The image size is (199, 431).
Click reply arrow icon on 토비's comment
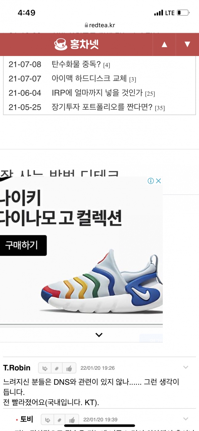(48, 420)
